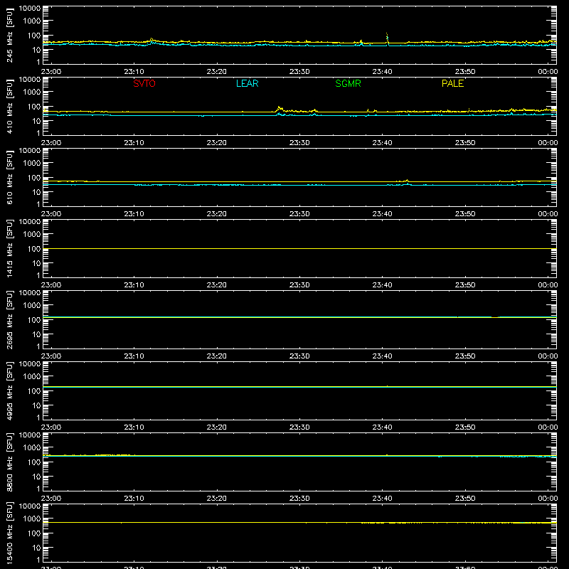Select the 245 MHz [SFU] axis title
This screenshot has width=569, height=569.
pos(9,36)
